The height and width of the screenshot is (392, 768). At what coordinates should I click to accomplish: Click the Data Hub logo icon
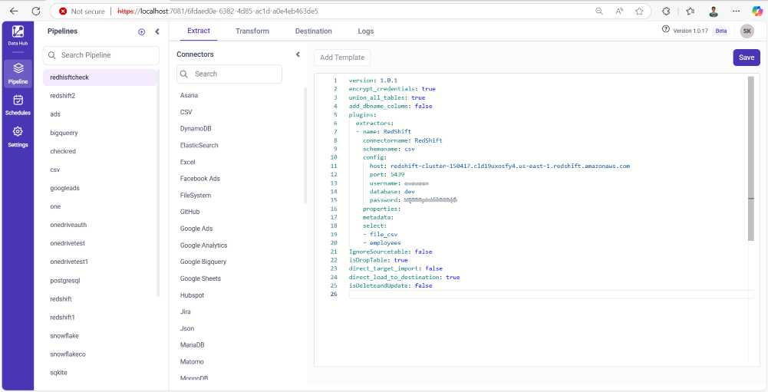tap(18, 32)
